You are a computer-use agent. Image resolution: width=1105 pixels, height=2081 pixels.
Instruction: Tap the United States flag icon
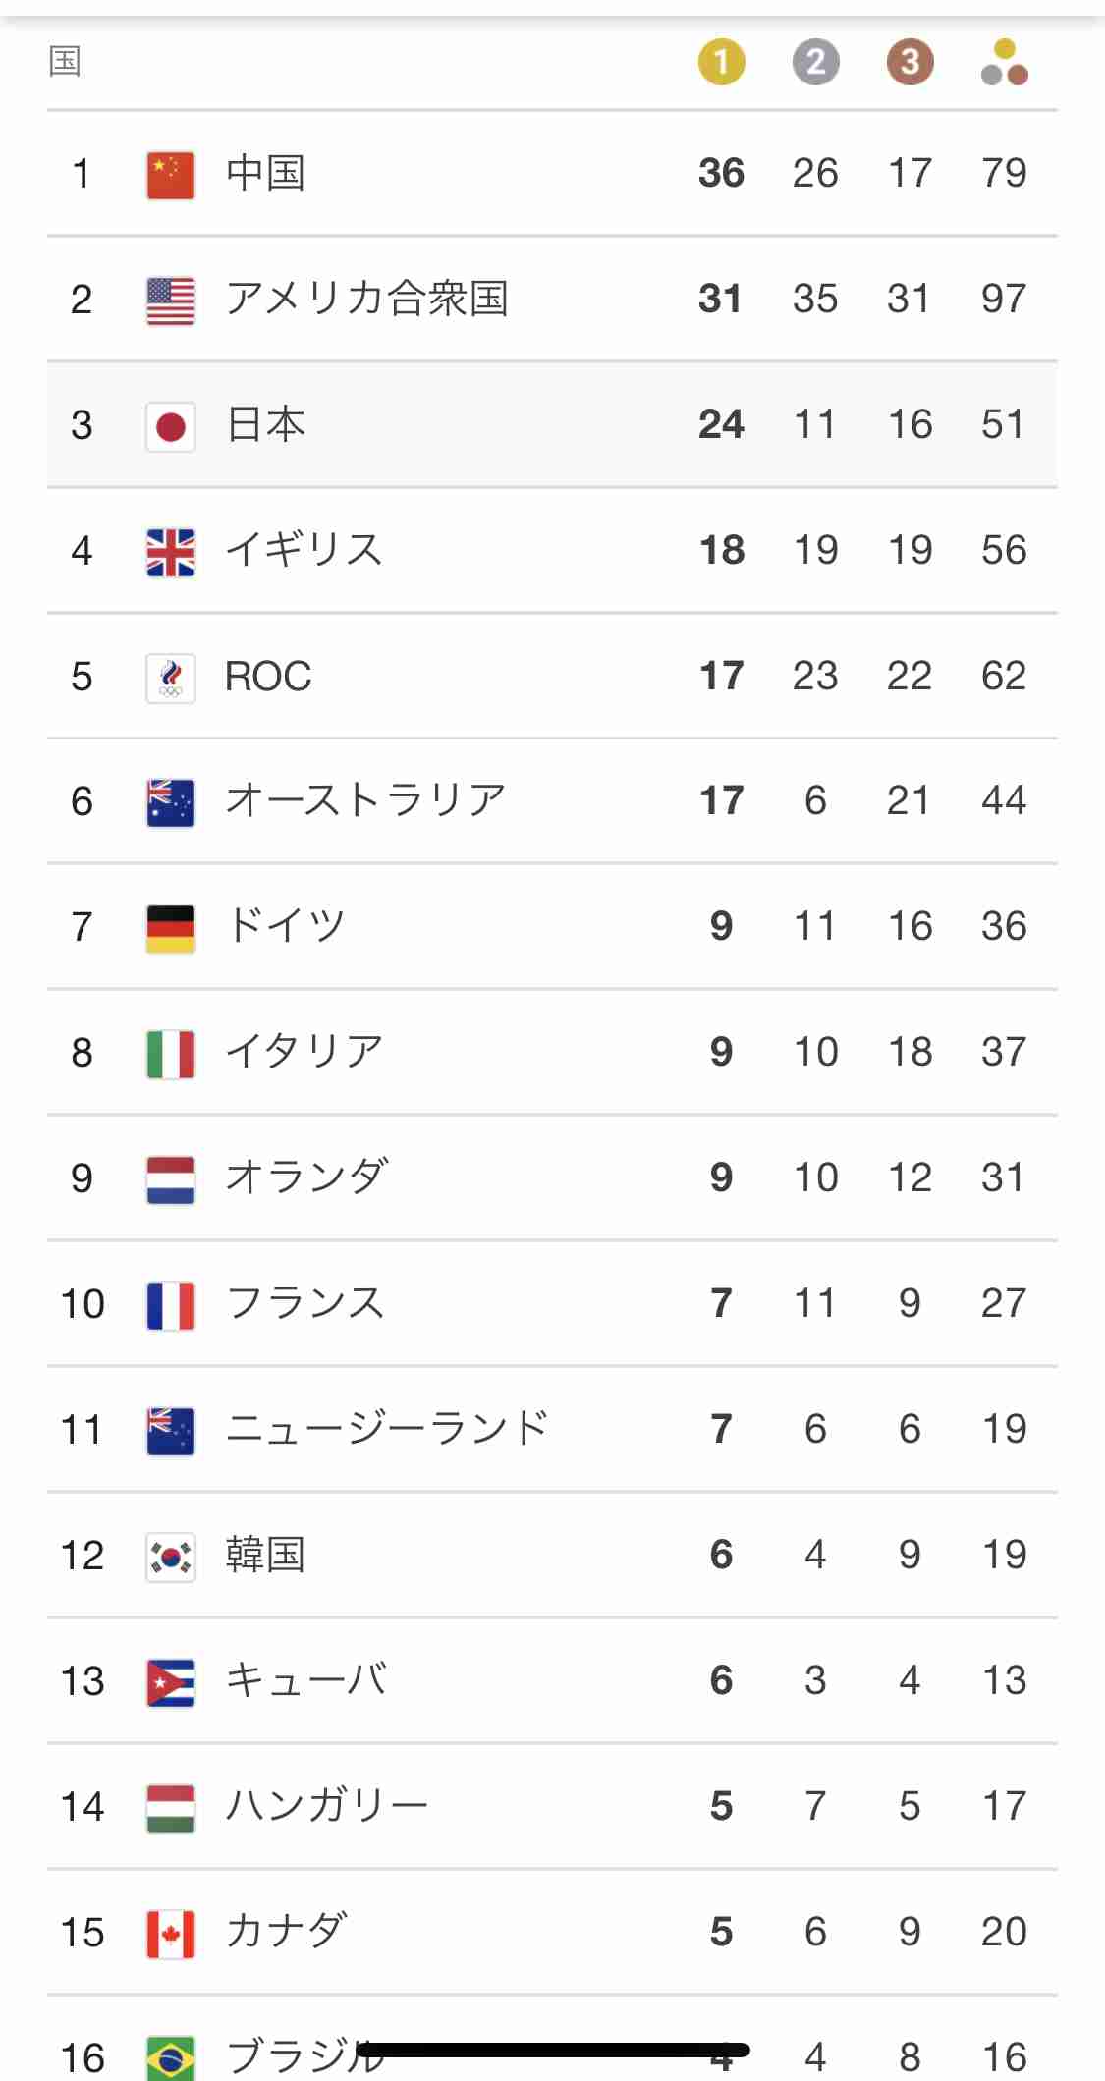[171, 301]
